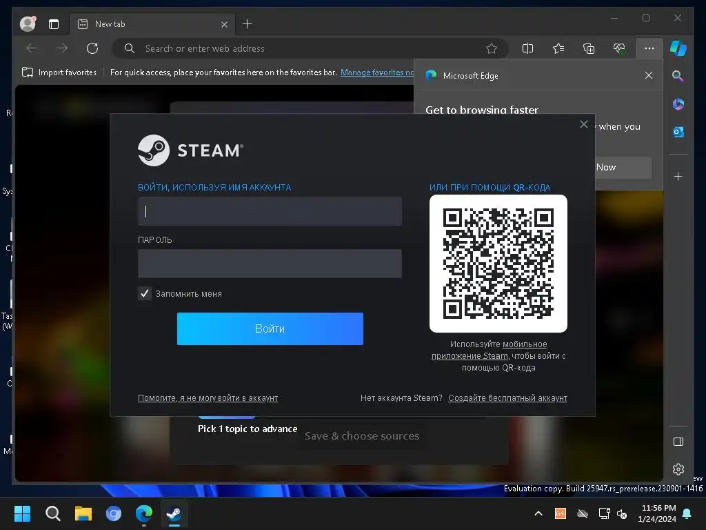Open Edge sidebar settings gear
The width and height of the screenshot is (706, 530).
(678, 469)
